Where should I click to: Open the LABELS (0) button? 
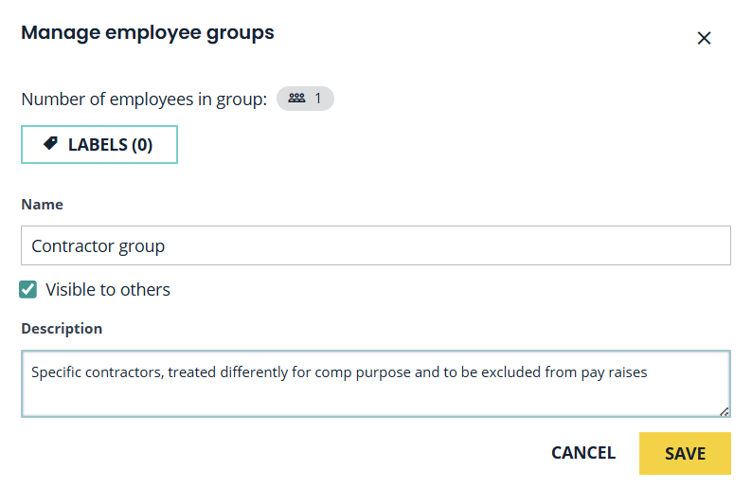click(99, 145)
